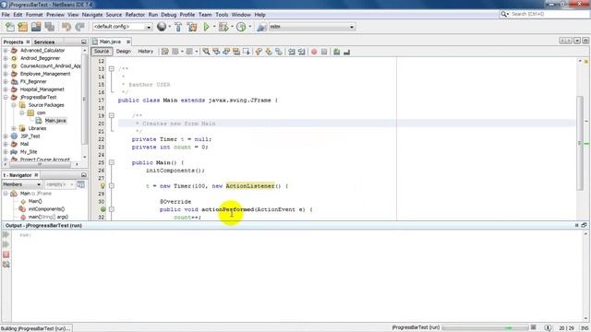
Task: Toggle Bookmark icon in editor toolbar
Action: coord(279,52)
